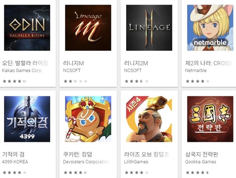
Task: Open the Lineage 2M app icon
Action: click(x=149, y=28)
